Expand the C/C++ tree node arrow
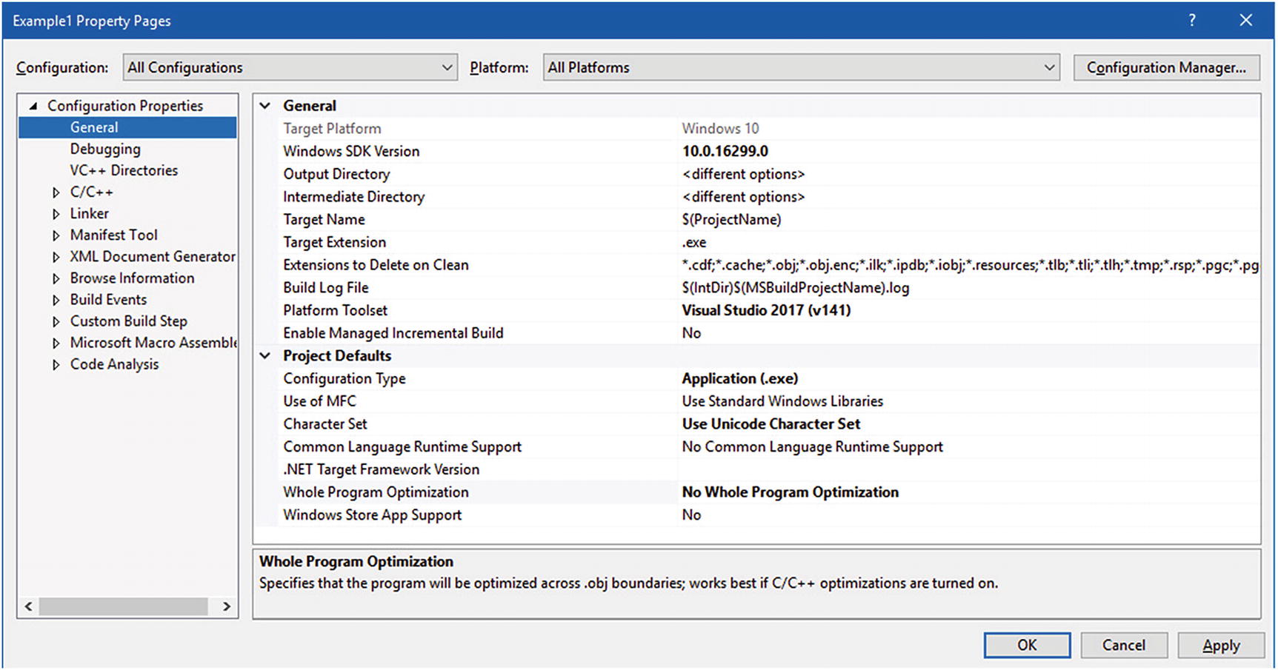This screenshot has height=670, width=1278. pos(56,192)
